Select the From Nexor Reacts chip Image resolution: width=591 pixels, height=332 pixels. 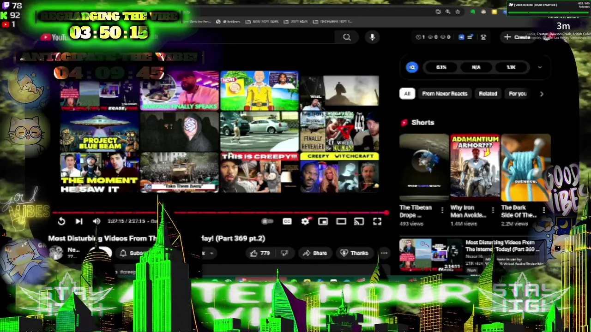[x=445, y=94]
